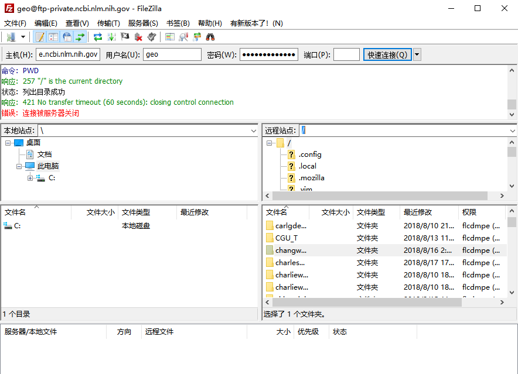The width and height of the screenshot is (518, 374).
Task: Open the Site Manager dropdown arrow
Action: pos(22,36)
